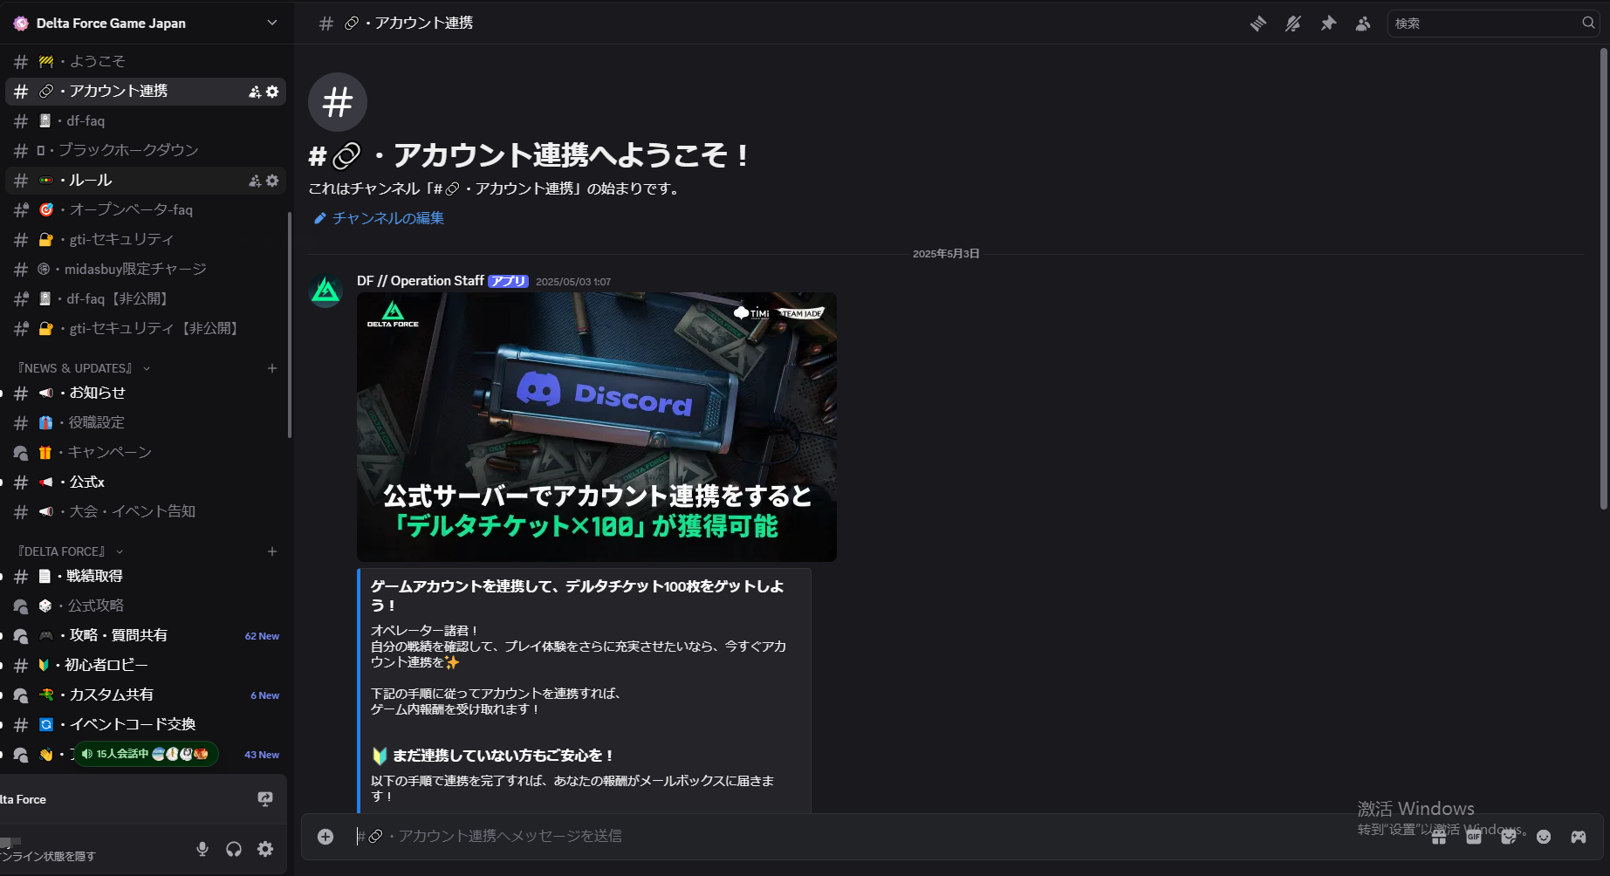Open user settings with the gear icon
The image size is (1610, 876).
264,848
